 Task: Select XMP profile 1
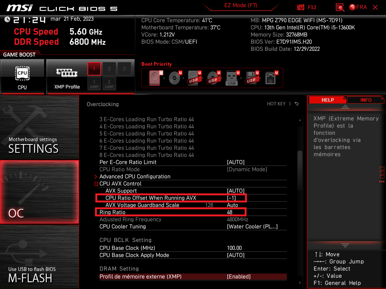coord(94,69)
